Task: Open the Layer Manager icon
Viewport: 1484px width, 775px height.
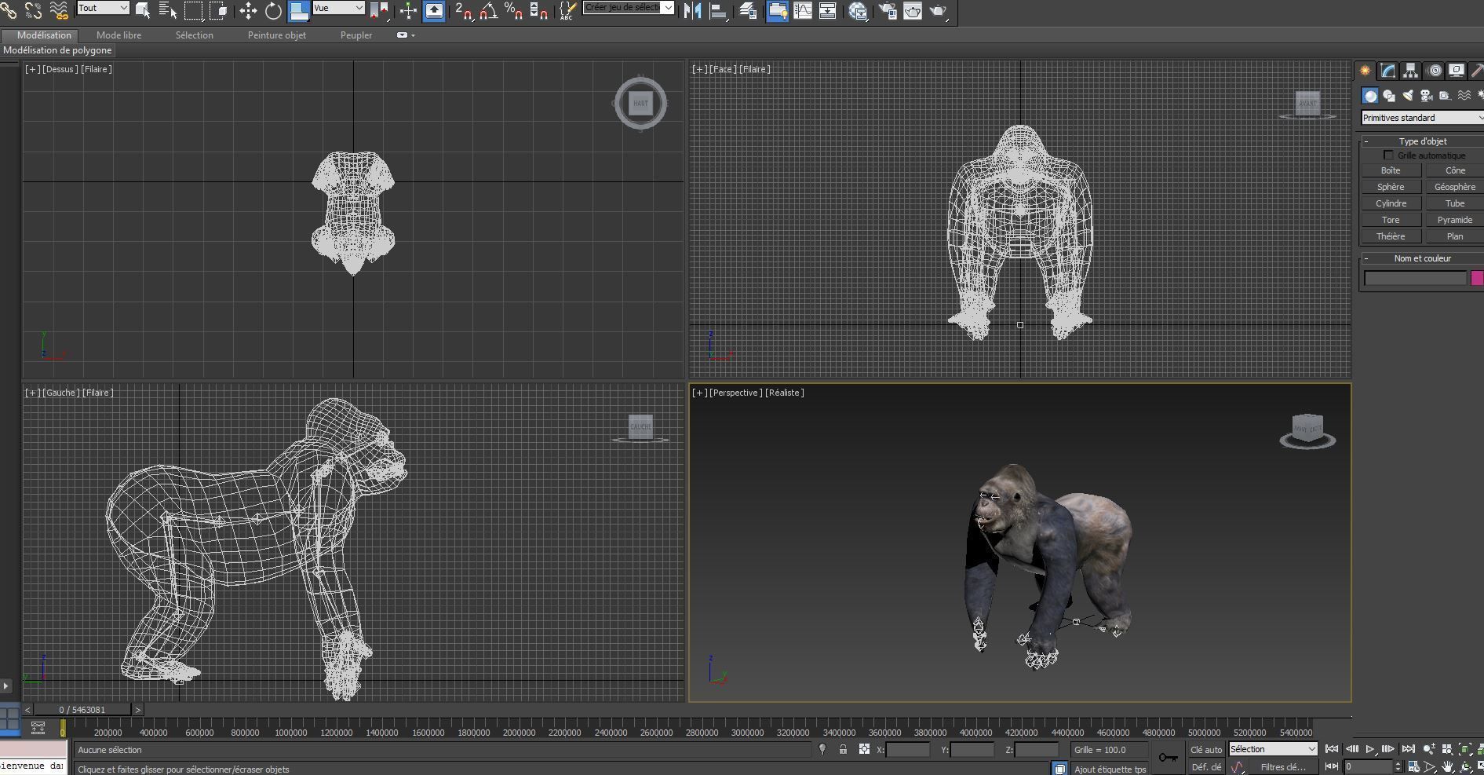Action: [748, 10]
